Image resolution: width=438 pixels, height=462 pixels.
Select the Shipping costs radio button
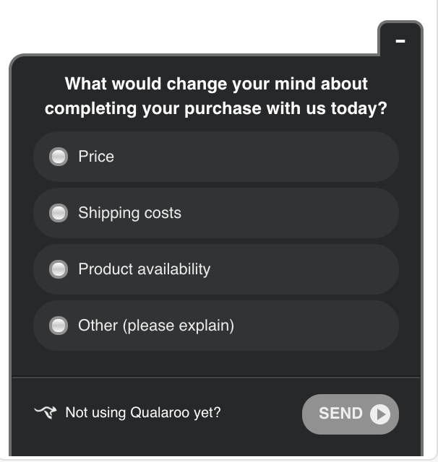coord(59,213)
